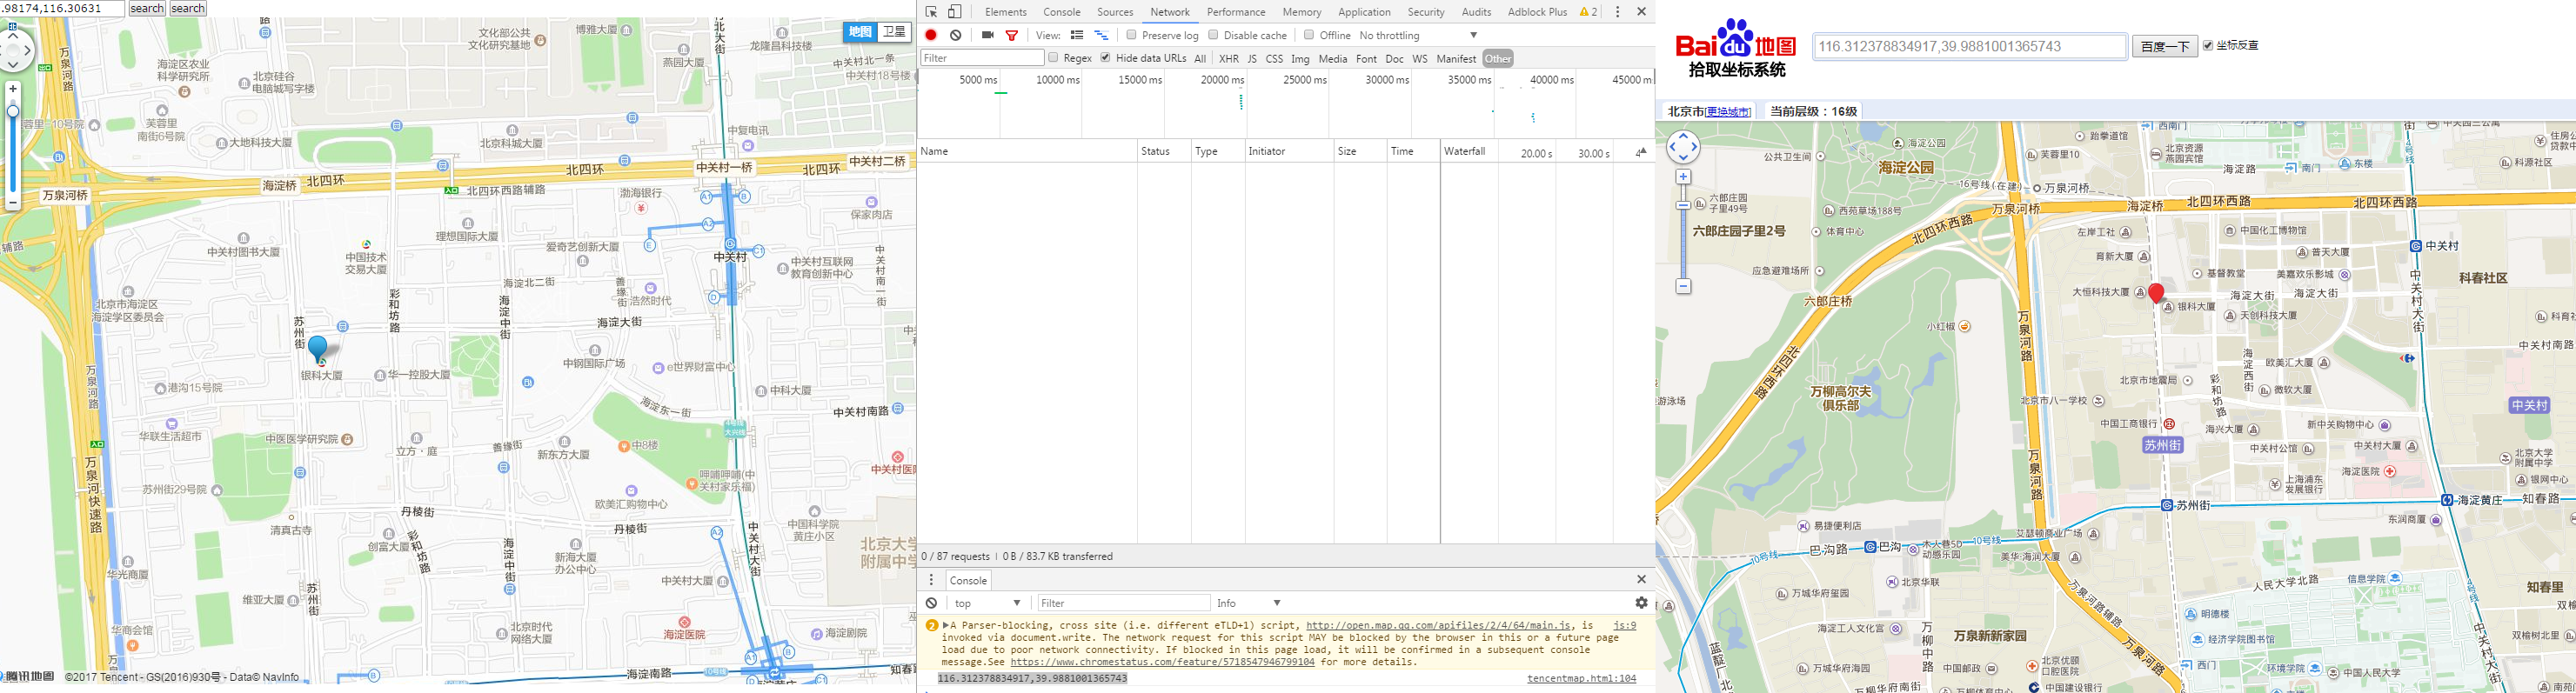Open the Info log level dropdown
Viewport: 2576px width, 693px height.
coord(1248,603)
